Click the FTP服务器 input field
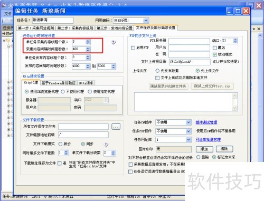 (x=190, y=41)
